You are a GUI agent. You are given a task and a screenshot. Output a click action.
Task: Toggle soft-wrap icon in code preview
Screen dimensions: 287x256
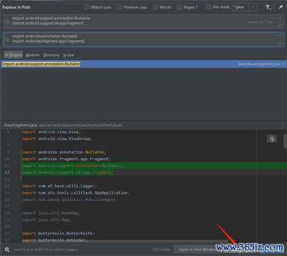pyautogui.click(x=271, y=139)
